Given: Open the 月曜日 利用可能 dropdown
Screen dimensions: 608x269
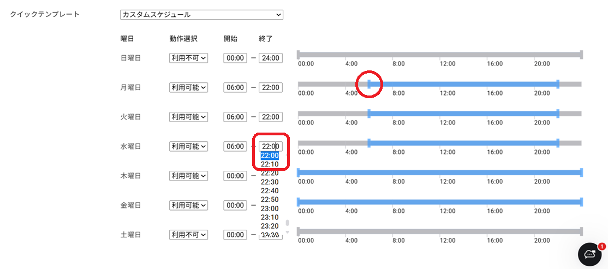Looking at the screenshot, I should 188,87.
